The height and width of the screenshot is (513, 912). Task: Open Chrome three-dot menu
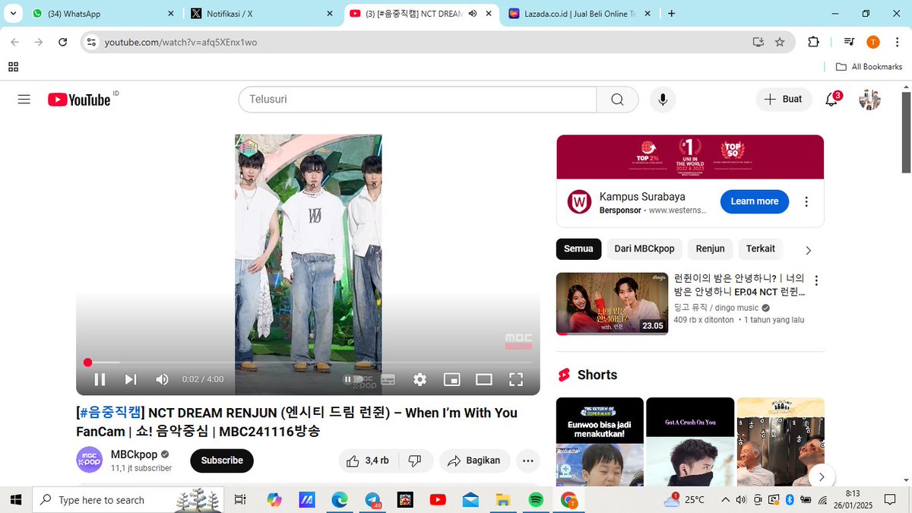(x=895, y=42)
